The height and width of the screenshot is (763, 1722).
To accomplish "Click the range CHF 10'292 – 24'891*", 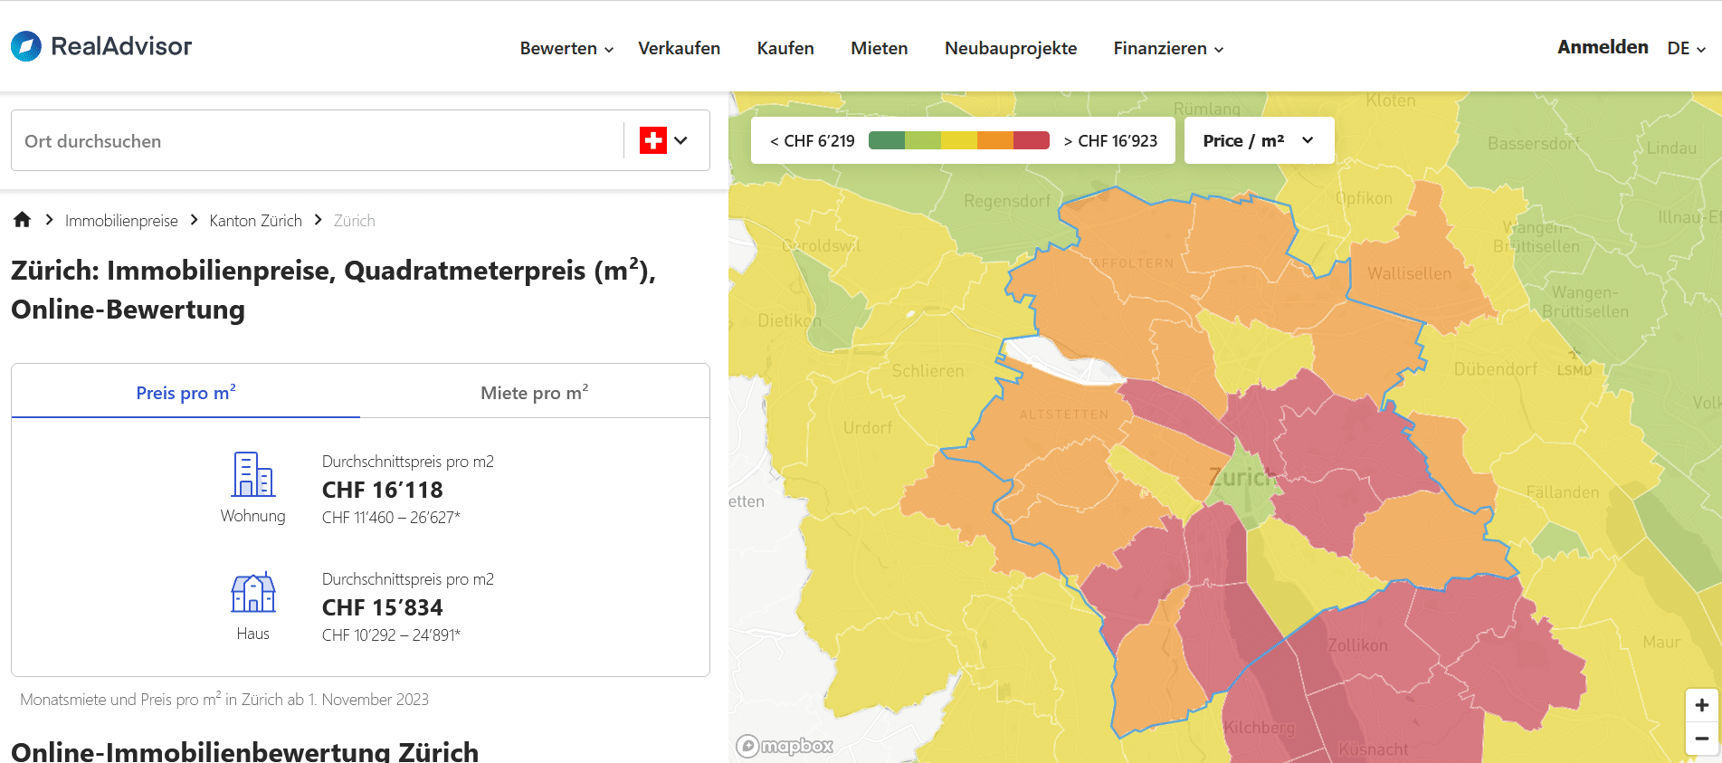I will click(x=391, y=635).
